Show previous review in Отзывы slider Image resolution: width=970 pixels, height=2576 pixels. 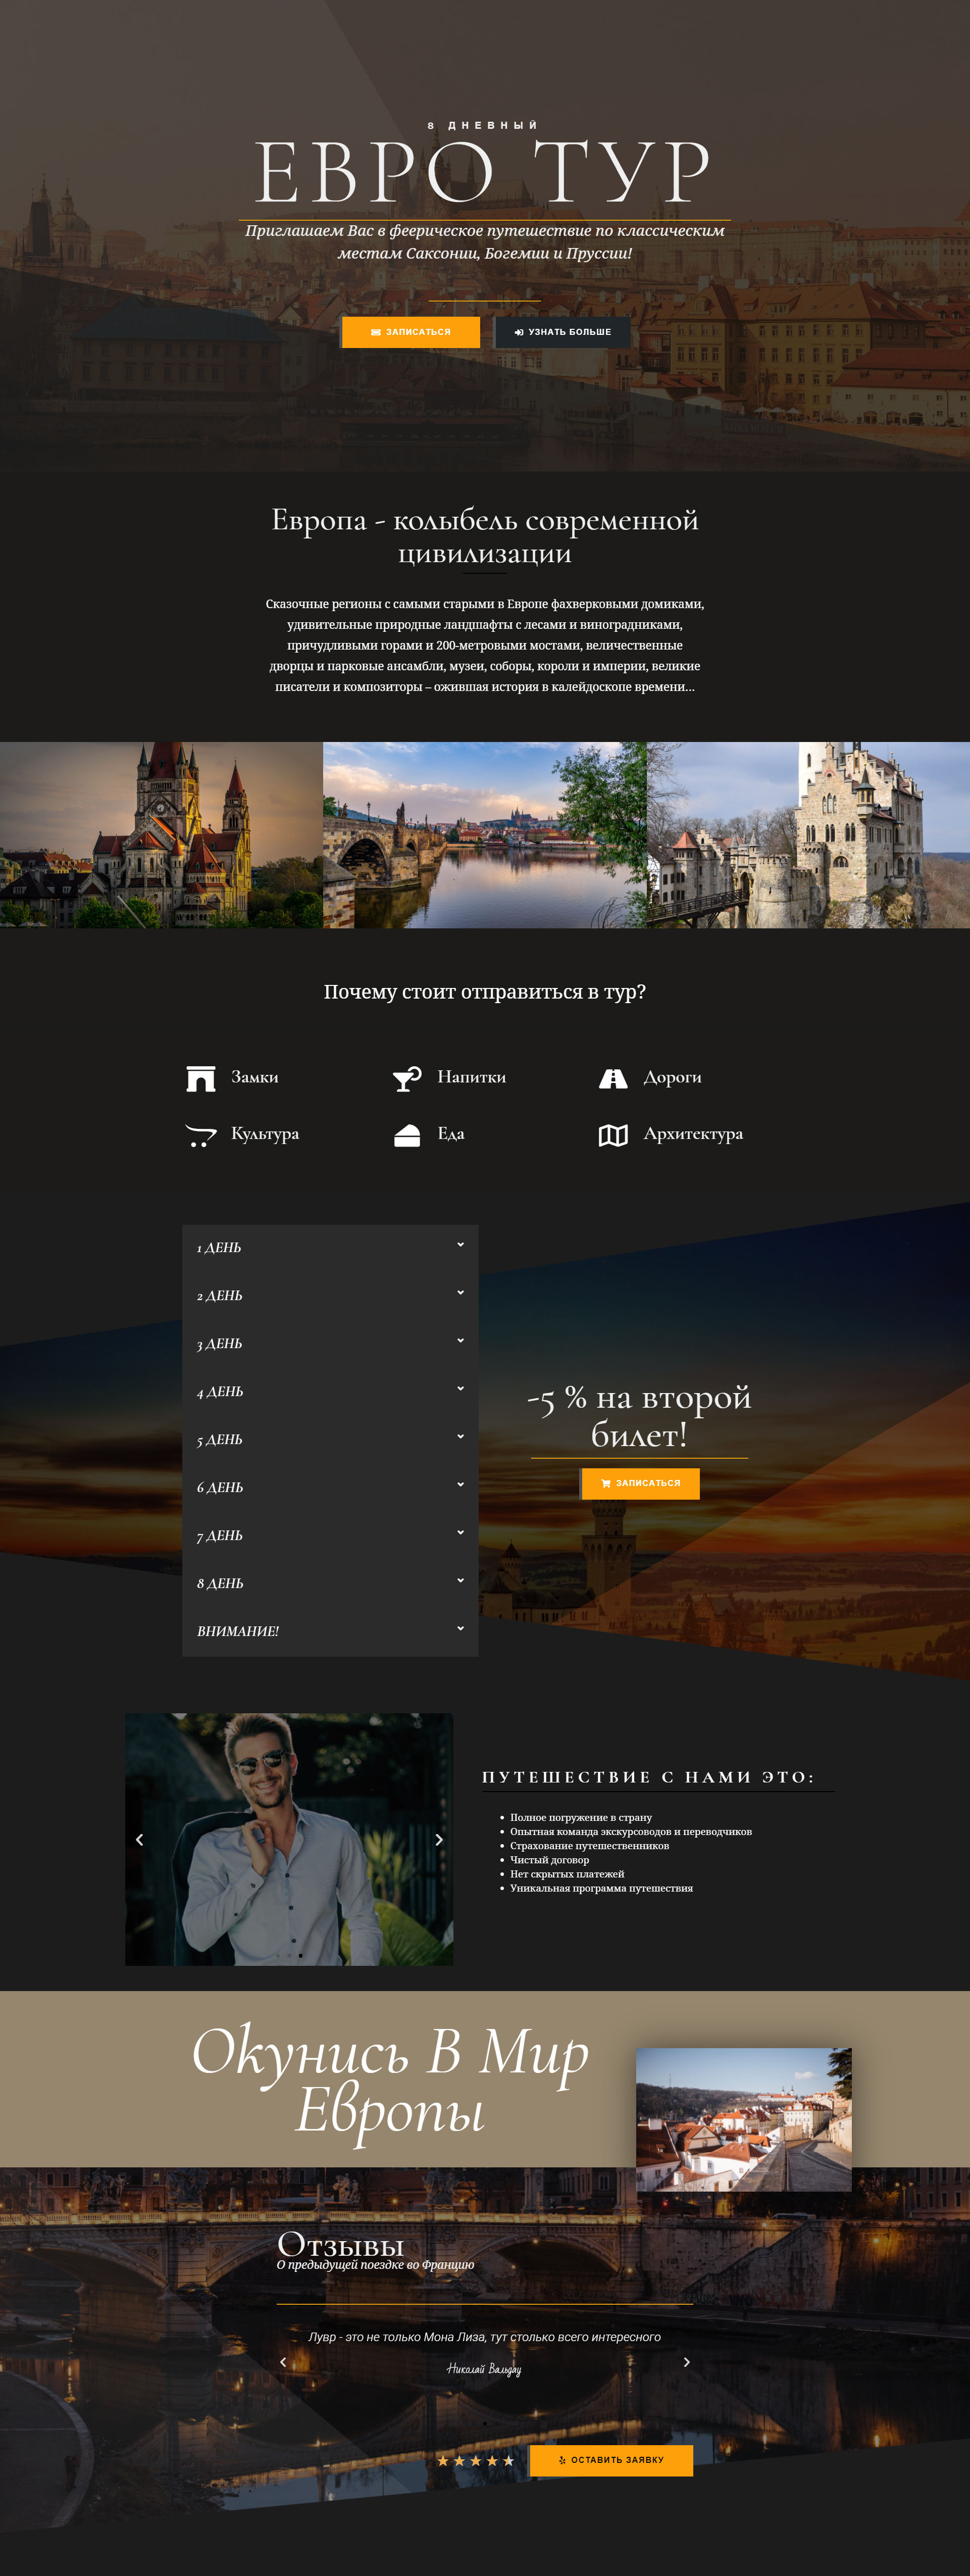coord(283,2362)
